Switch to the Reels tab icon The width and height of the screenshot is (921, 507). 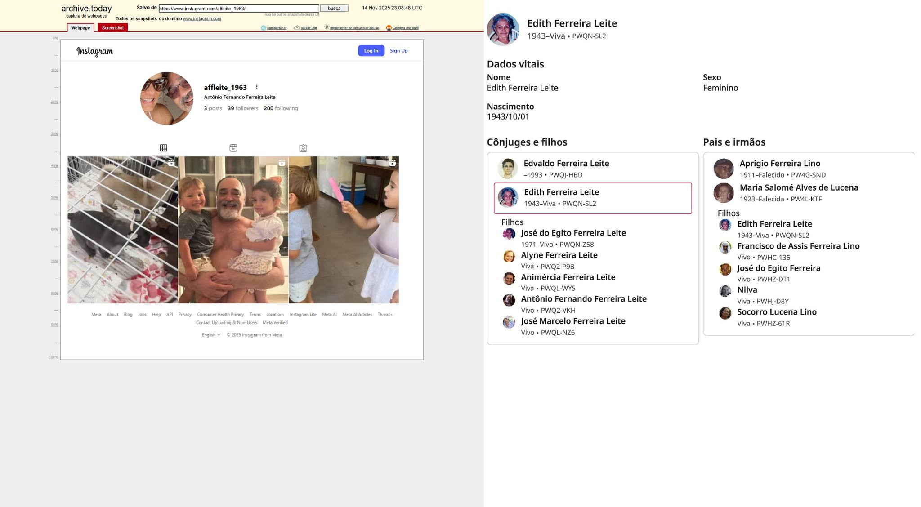tap(233, 148)
